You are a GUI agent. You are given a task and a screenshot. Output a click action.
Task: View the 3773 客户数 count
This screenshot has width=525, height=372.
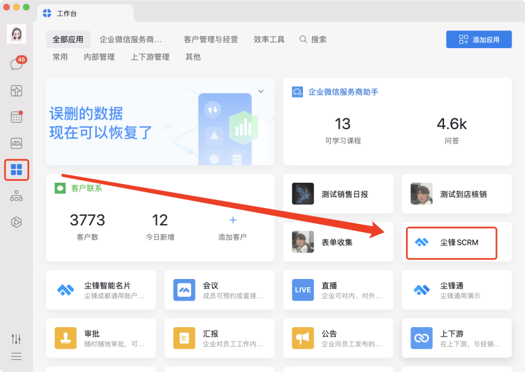(87, 226)
